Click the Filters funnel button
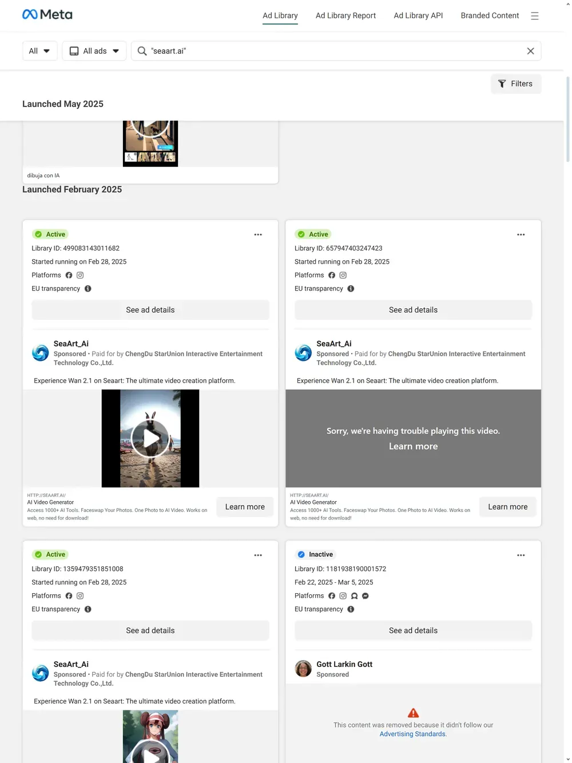The image size is (572, 763). click(x=515, y=84)
